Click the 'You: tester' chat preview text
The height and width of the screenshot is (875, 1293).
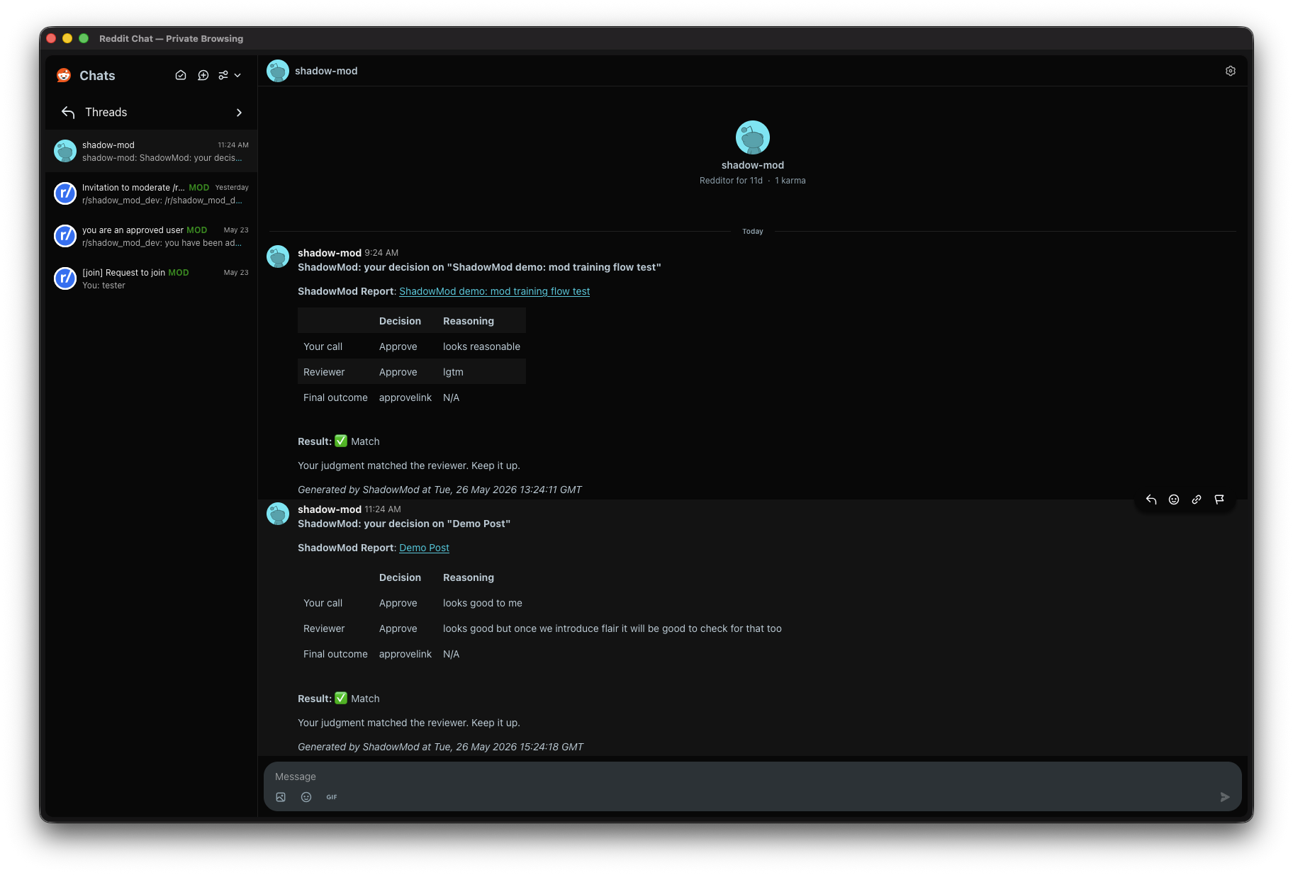tap(103, 286)
